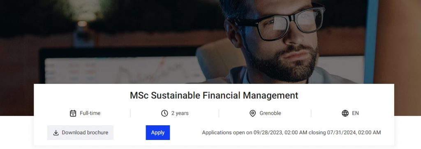421x149 pixels.
Task: Click the globe language icon beside EN
Action: click(x=345, y=113)
